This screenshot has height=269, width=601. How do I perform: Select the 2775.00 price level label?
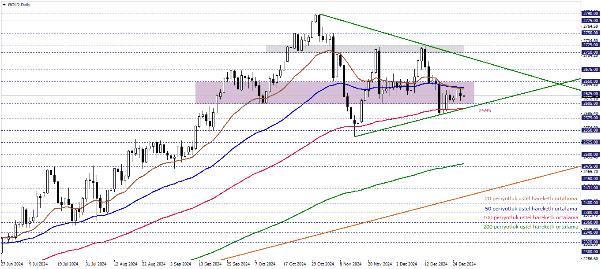pos(590,20)
